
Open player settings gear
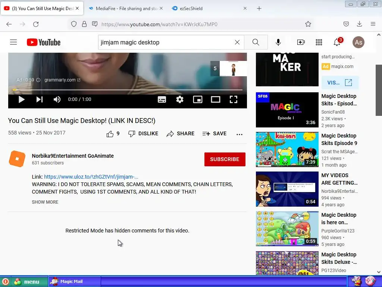[180, 99]
